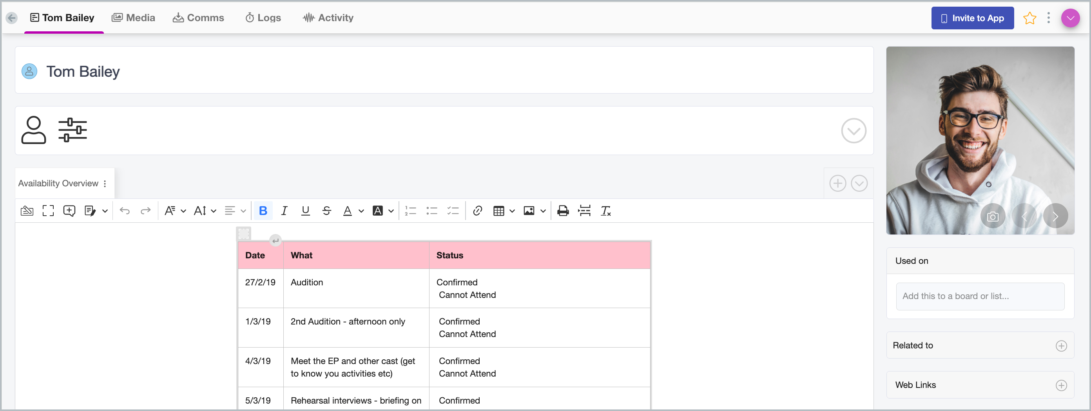
Task: Open Availability Overview tab options dots
Action: click(105, 184)
